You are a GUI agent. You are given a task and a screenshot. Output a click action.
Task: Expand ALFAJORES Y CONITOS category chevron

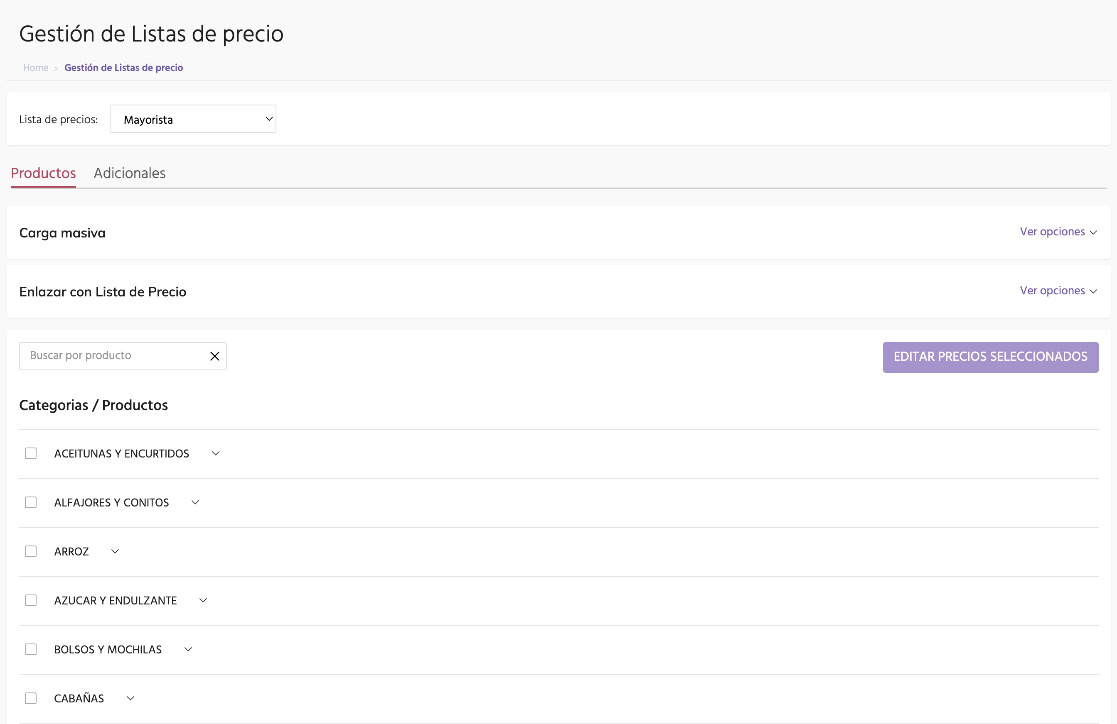[x=195, y=503]
